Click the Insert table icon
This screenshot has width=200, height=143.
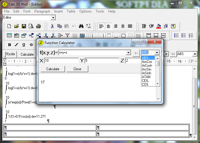tap(9, 36)
